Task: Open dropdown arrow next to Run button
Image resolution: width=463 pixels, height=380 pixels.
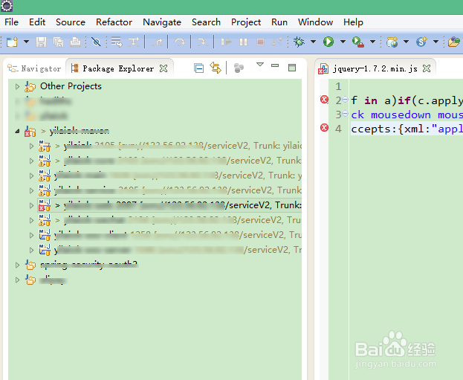Action: click(x=343, y=42)
